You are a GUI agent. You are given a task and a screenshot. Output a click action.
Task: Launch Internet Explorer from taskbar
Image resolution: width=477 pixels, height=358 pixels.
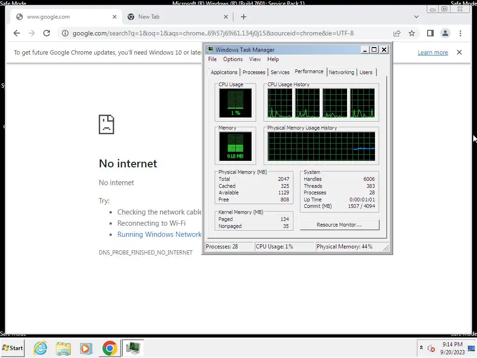point(41,348)
